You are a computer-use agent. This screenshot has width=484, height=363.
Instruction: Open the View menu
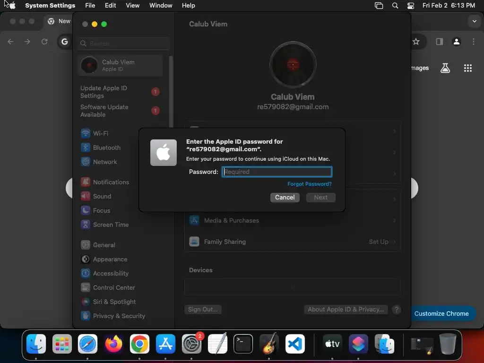coord(133,6)
